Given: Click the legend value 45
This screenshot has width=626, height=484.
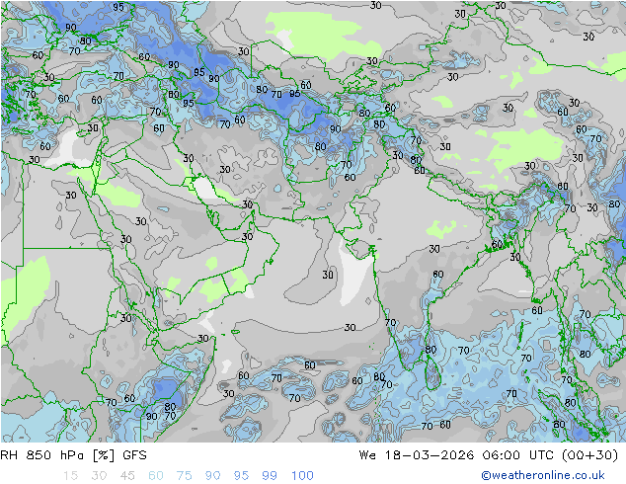Looking at the screenshot, I should click(x=127, y=476).
